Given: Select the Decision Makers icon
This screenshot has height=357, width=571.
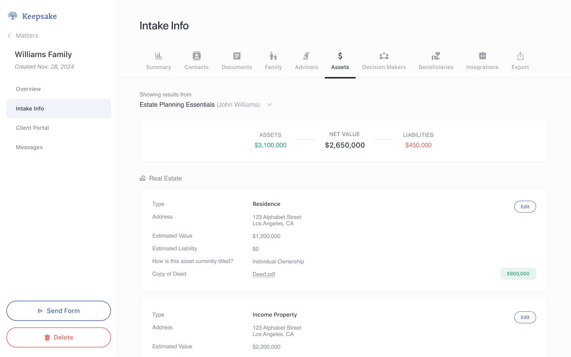Looking at the screenshot, I should pos(384,56).
